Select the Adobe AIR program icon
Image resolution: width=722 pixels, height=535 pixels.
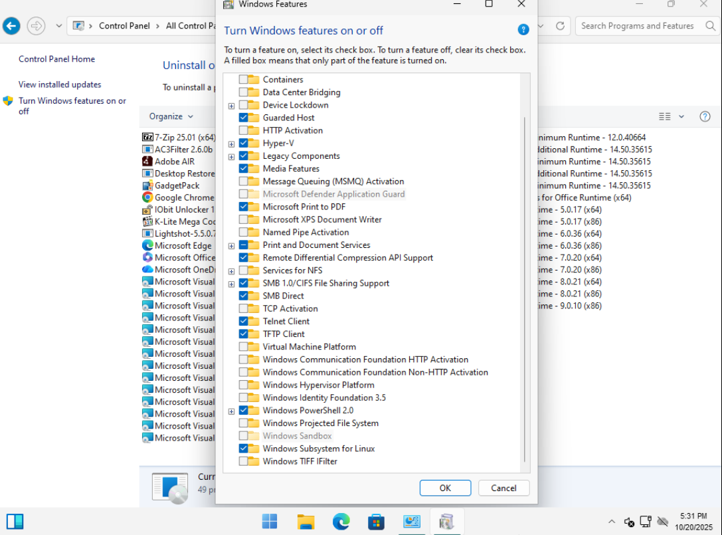147,161
